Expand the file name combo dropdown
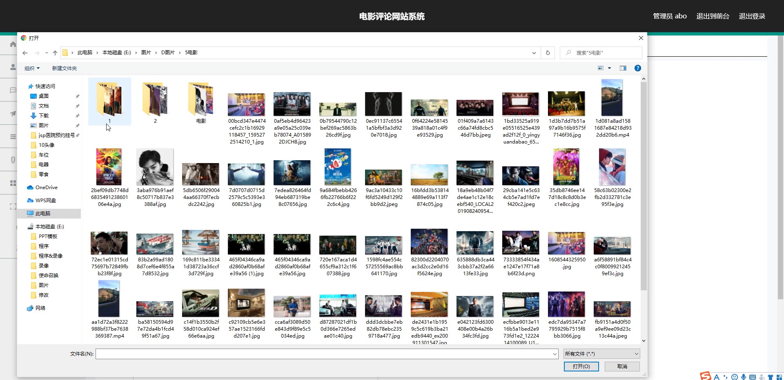 555,354
